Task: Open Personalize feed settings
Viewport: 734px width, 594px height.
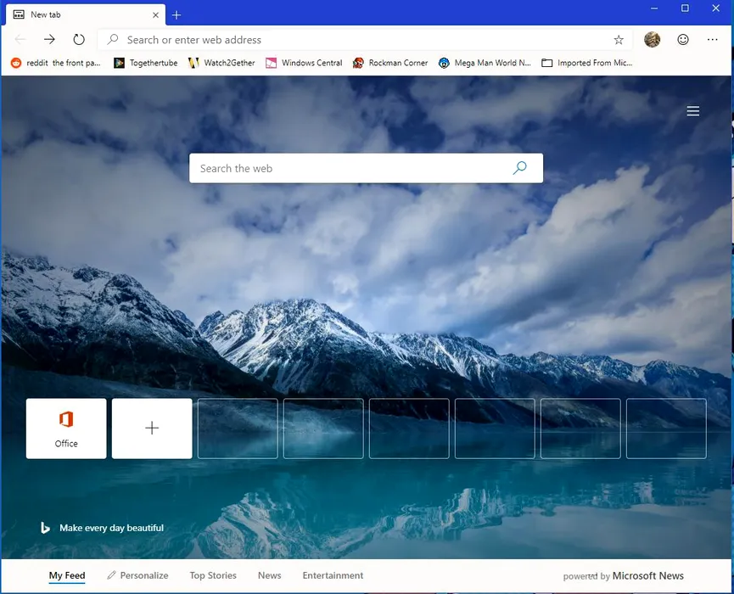Action: 137,575
